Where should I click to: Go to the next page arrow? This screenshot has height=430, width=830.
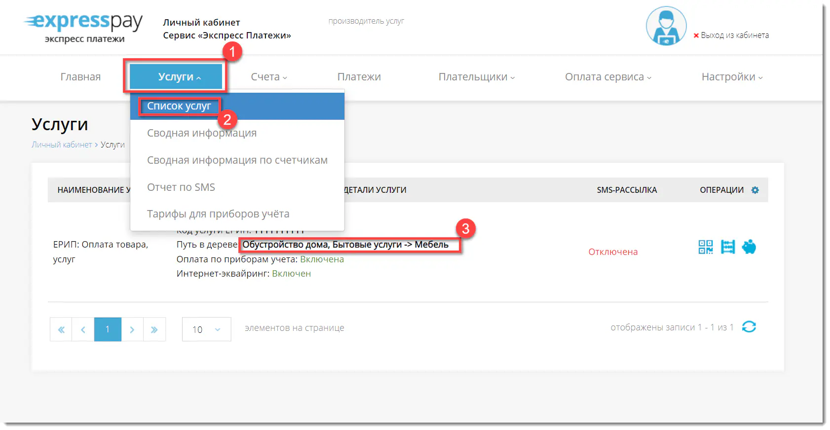click(x=132, y=329)
